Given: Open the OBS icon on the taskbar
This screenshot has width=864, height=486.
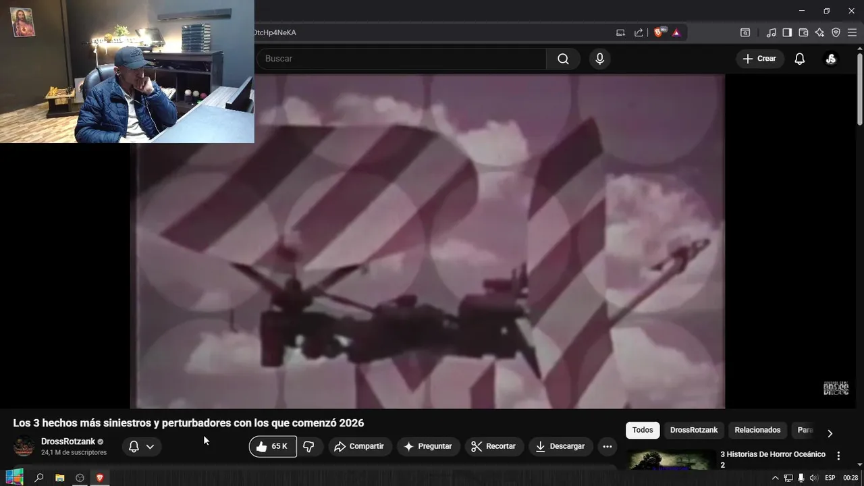Looking at the screenshot, I should pyautogui.click(x=80, y=478).
